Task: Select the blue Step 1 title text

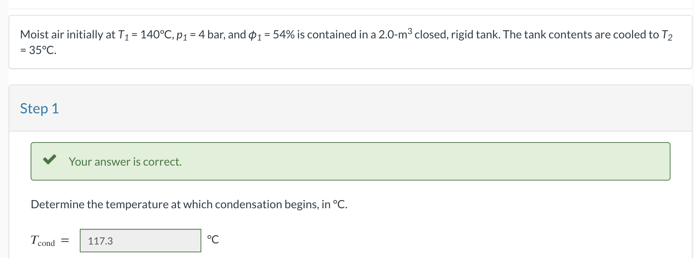Action: coord(39,108)
